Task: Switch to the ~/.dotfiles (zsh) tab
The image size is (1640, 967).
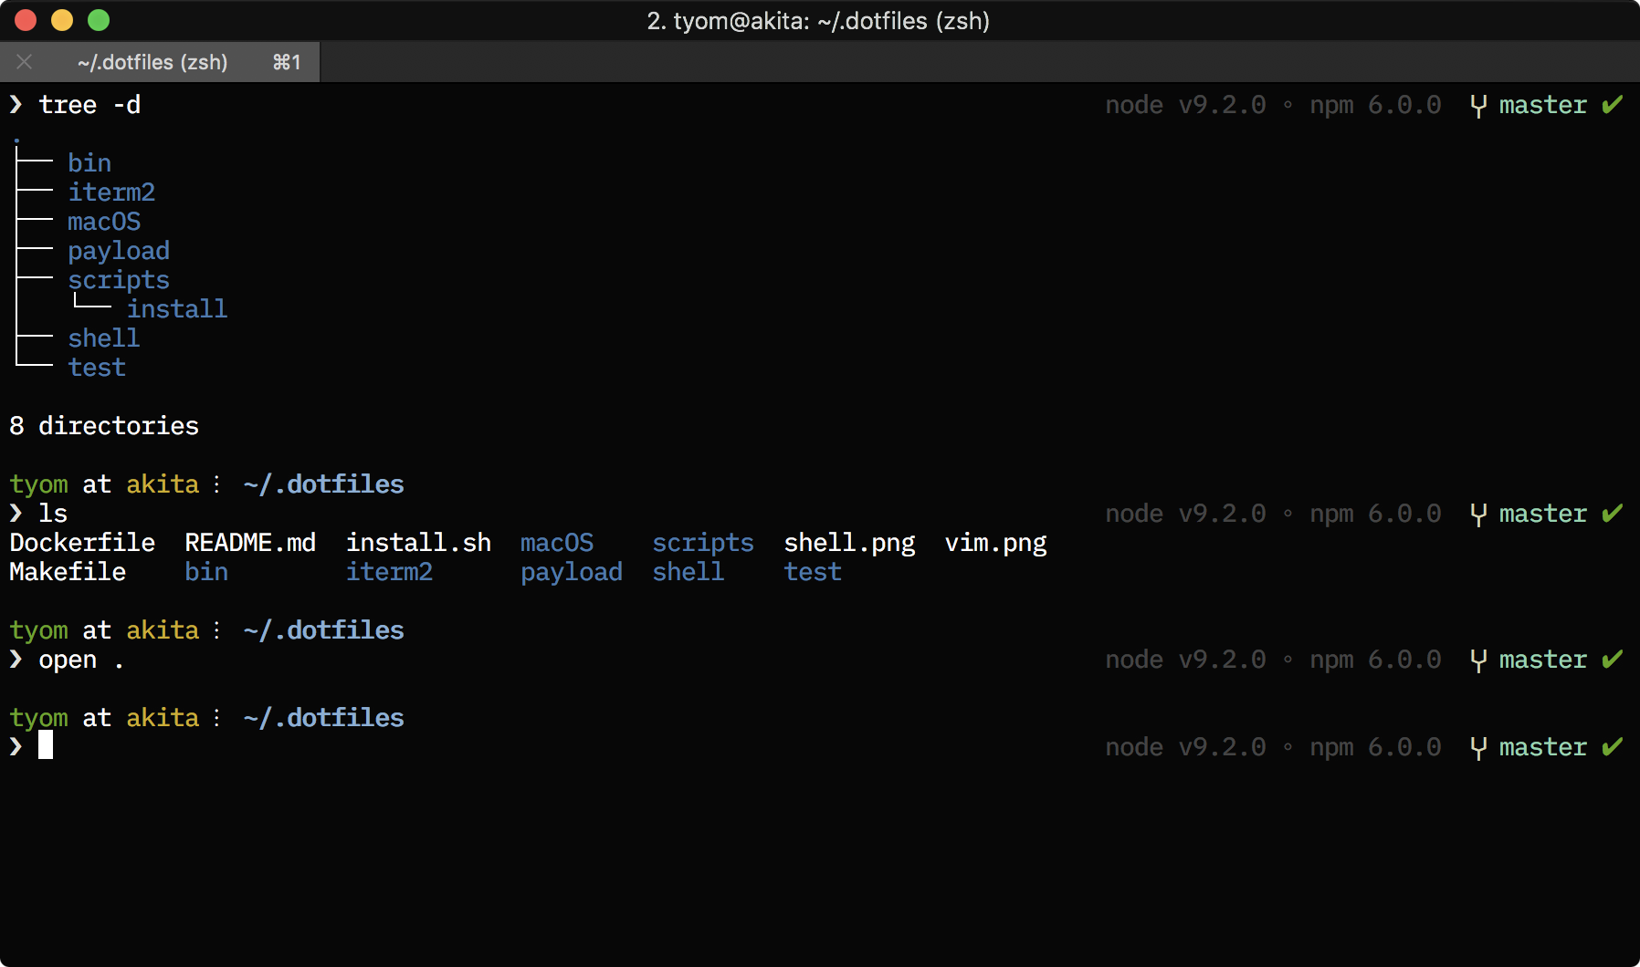Action: tap(153, 62)
